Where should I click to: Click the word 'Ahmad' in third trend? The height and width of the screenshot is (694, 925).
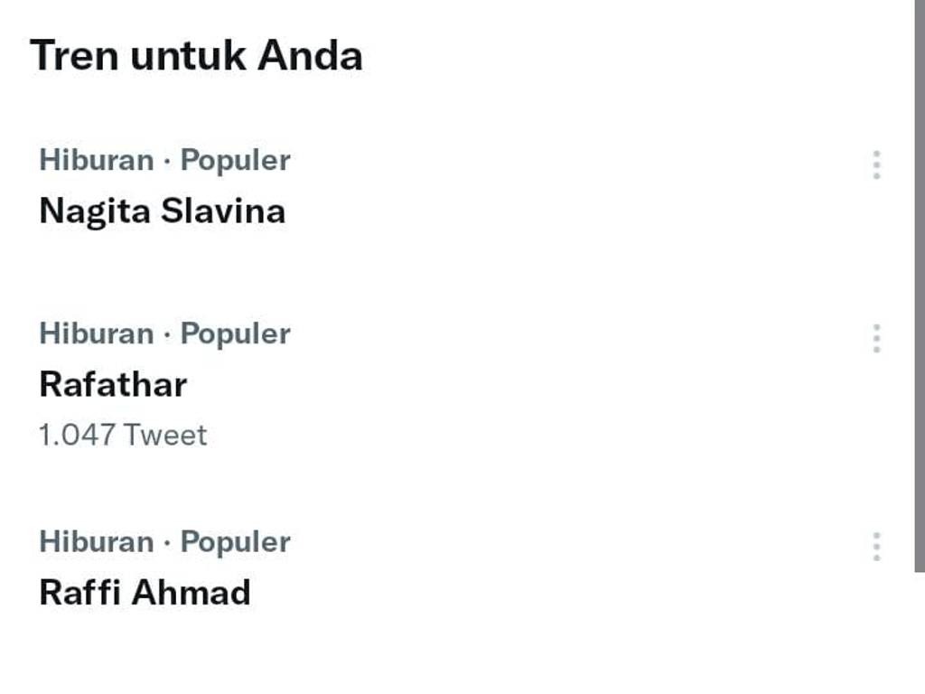pos(191,593)
